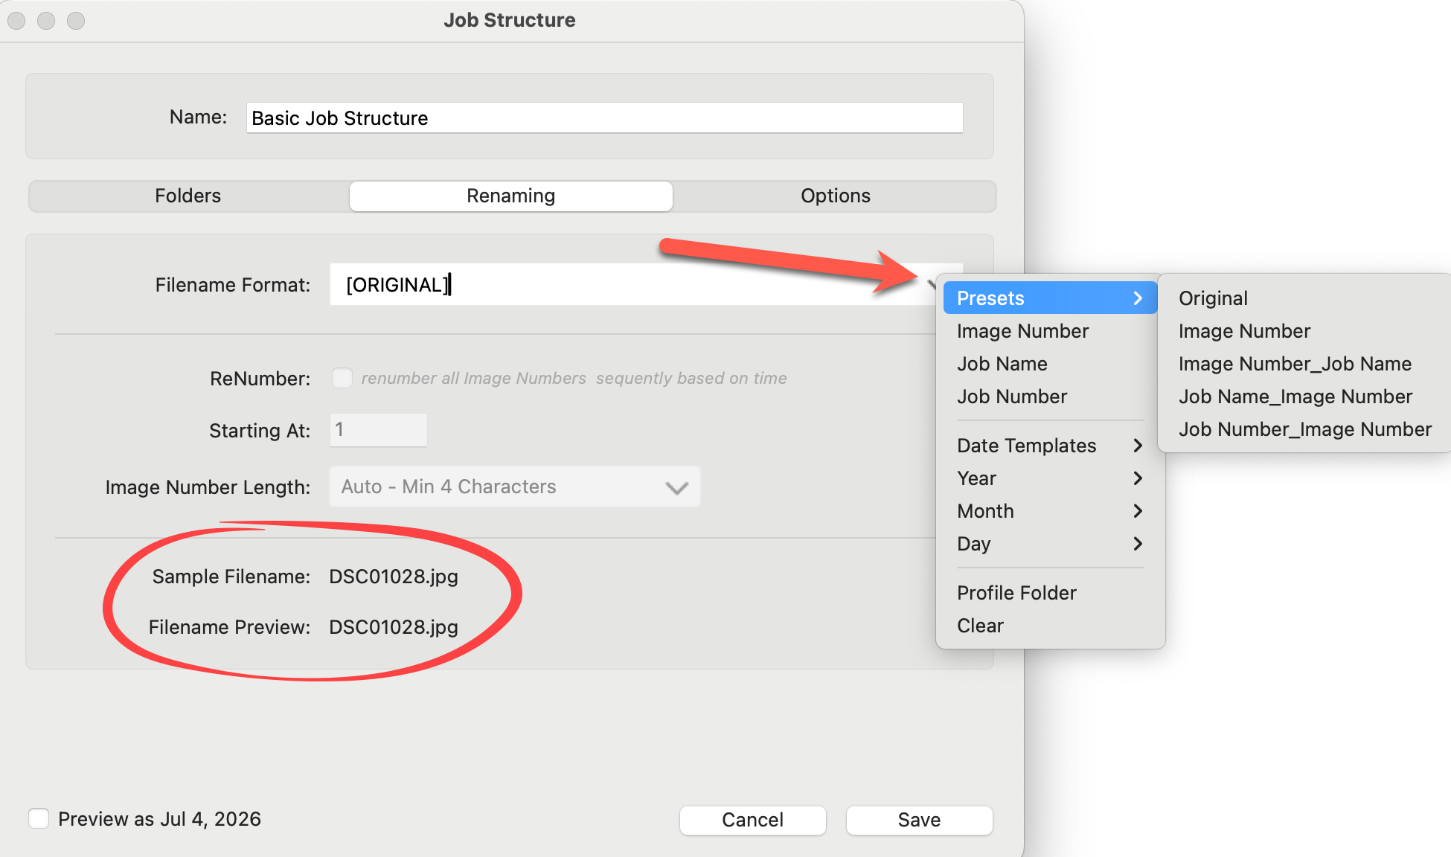This screenshot has width=1451, height=857.
Task: Expand the Day submenu chevron
Action: (x=1137, y=544)
